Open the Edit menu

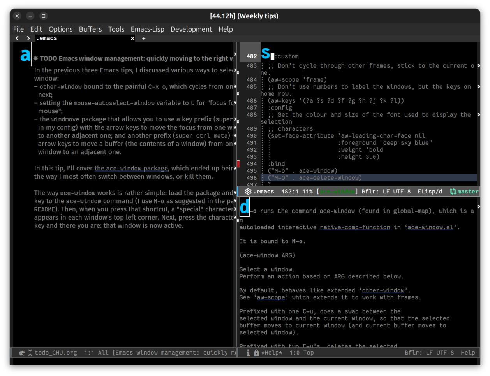pyautogui.click(x=36, y=29)
